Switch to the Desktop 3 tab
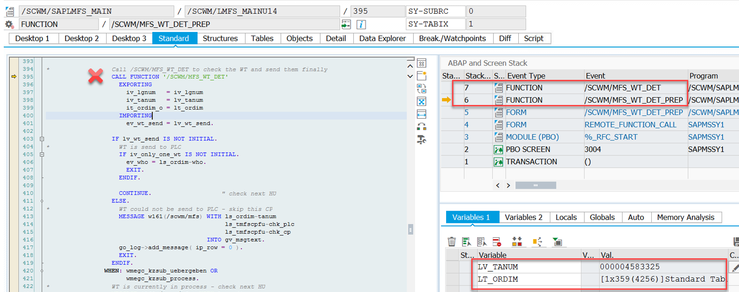 129,39
